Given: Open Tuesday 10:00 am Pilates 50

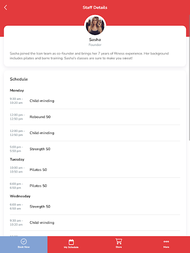Looking at the screenshot, I should click(95, 169).
